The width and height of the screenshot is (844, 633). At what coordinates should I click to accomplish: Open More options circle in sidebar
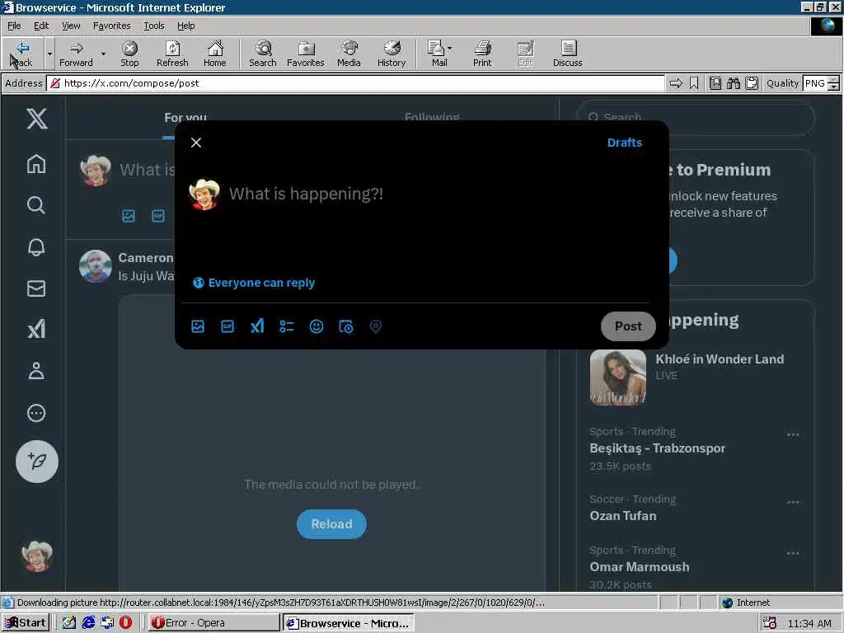(36, 413)
